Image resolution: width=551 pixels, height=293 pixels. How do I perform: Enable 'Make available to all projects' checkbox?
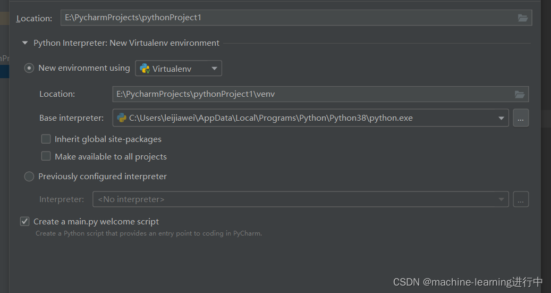(x=46, y=156)
